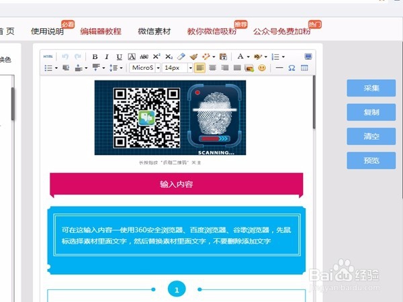Select the pink 输入内容 title banner
The image size is (403, 302).
coord(176,184)
